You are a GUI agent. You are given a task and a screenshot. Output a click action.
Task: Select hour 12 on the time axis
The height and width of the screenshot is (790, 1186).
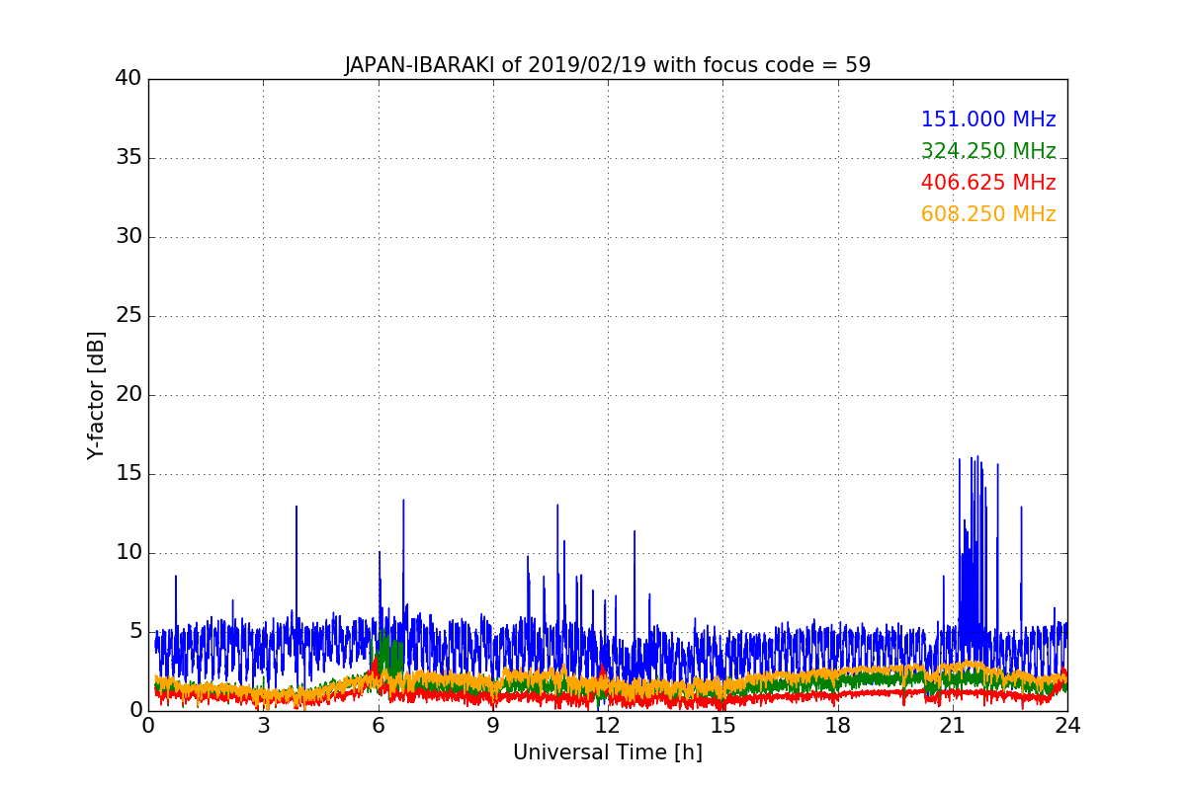608,725
